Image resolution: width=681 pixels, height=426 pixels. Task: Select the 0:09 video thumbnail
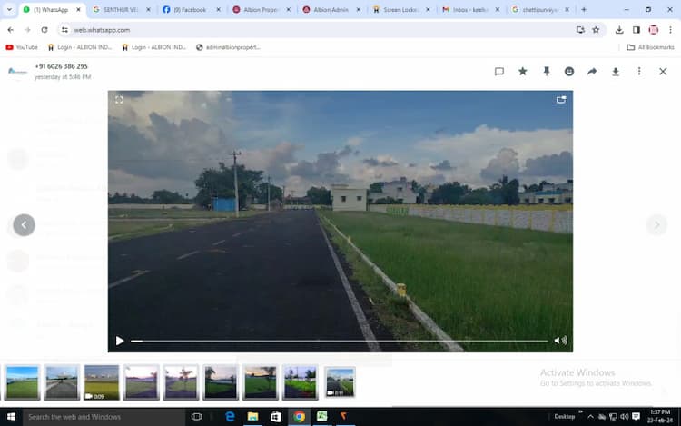pyautogui.click(x=101, y=382)
